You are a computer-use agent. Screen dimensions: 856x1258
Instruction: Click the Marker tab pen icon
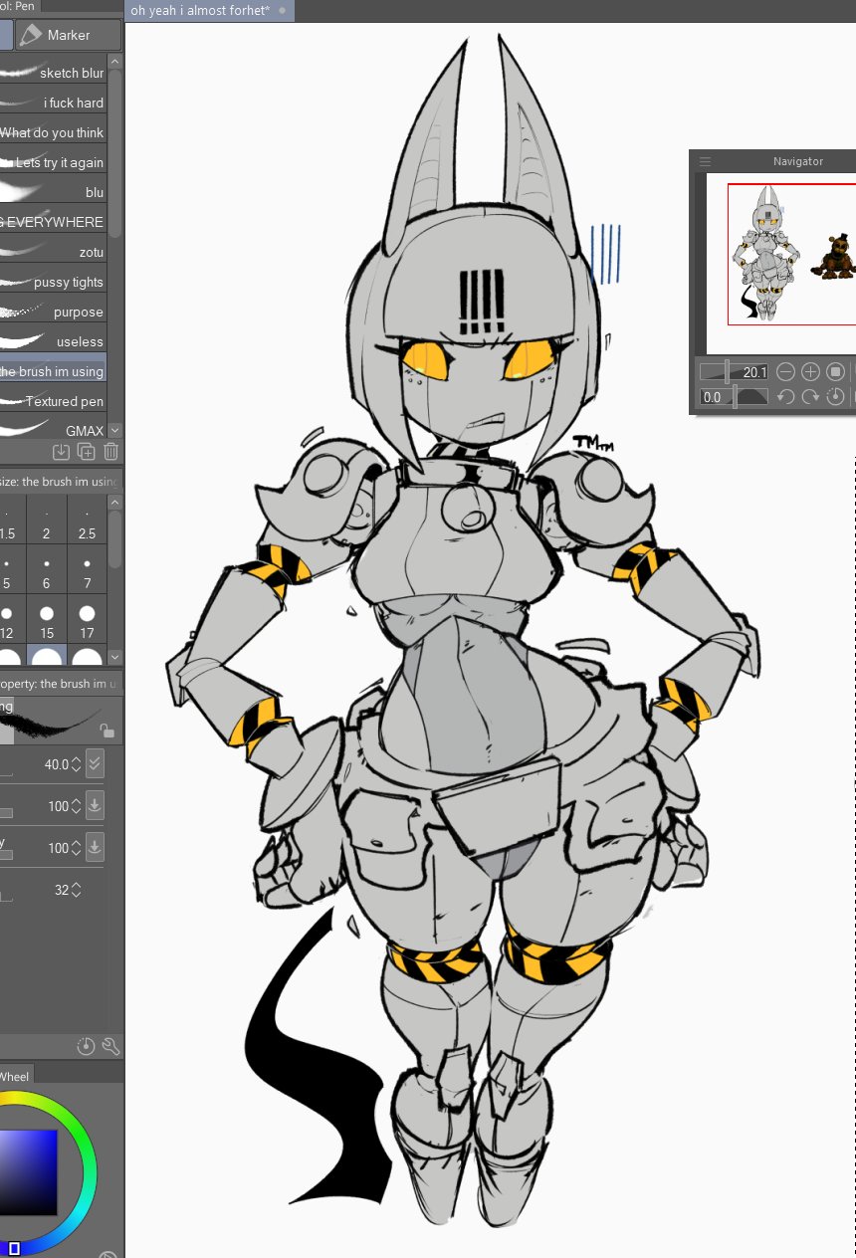pos(31,35)
